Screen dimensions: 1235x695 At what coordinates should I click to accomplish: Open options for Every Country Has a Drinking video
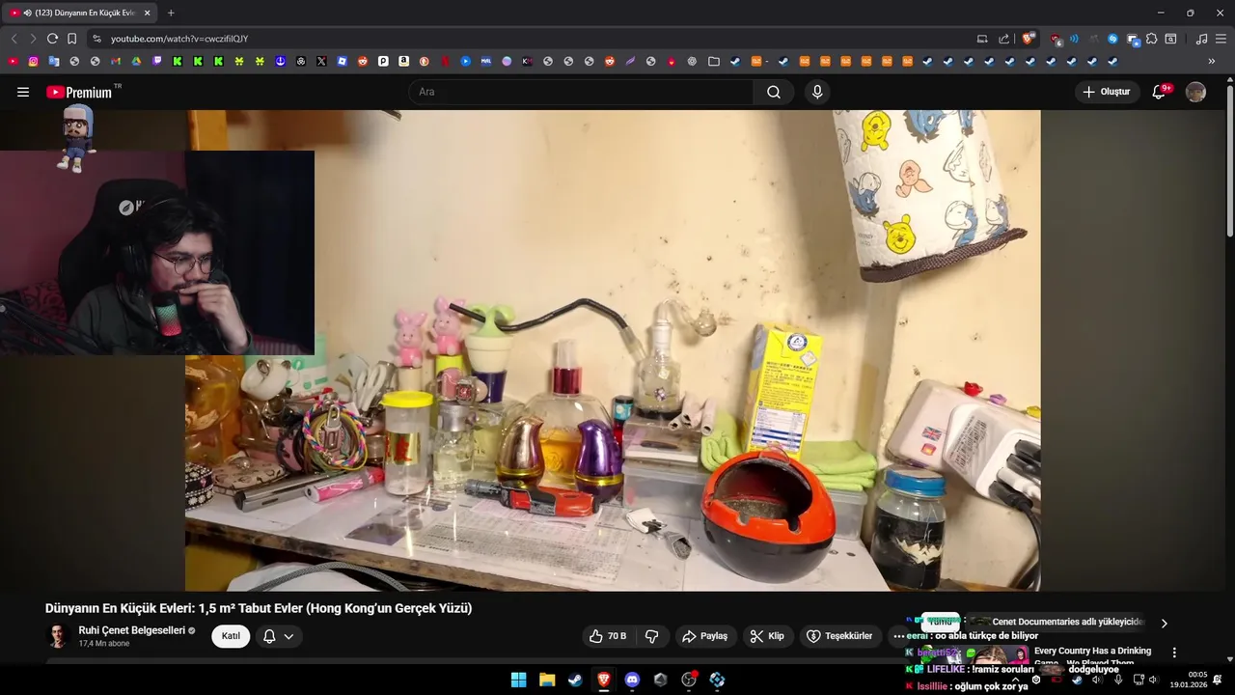click(x=1174, y=653)
